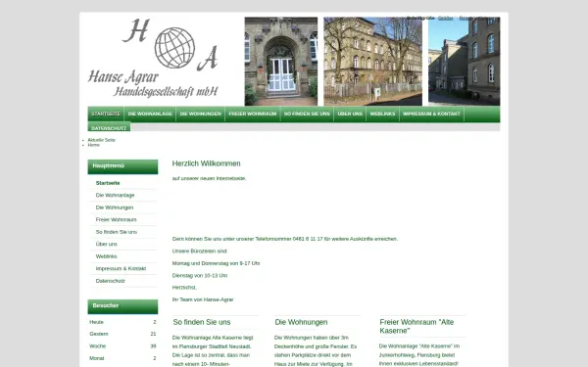This screenshot has width=588, height=367.
Task: Open Datenschutz in the sidebar menu
Action: pyautogui.click(x=110, y=281)
